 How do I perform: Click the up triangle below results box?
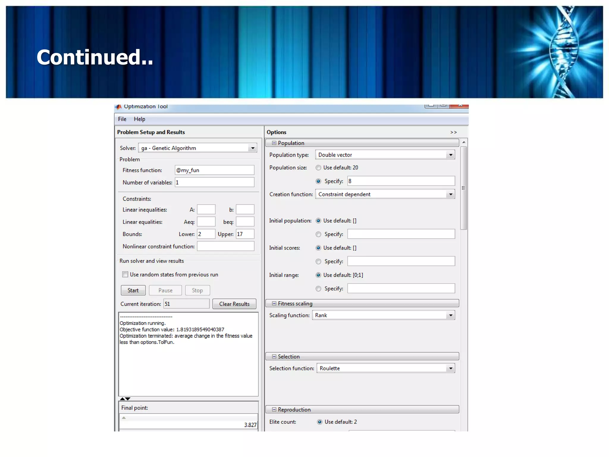pos(122,399)
